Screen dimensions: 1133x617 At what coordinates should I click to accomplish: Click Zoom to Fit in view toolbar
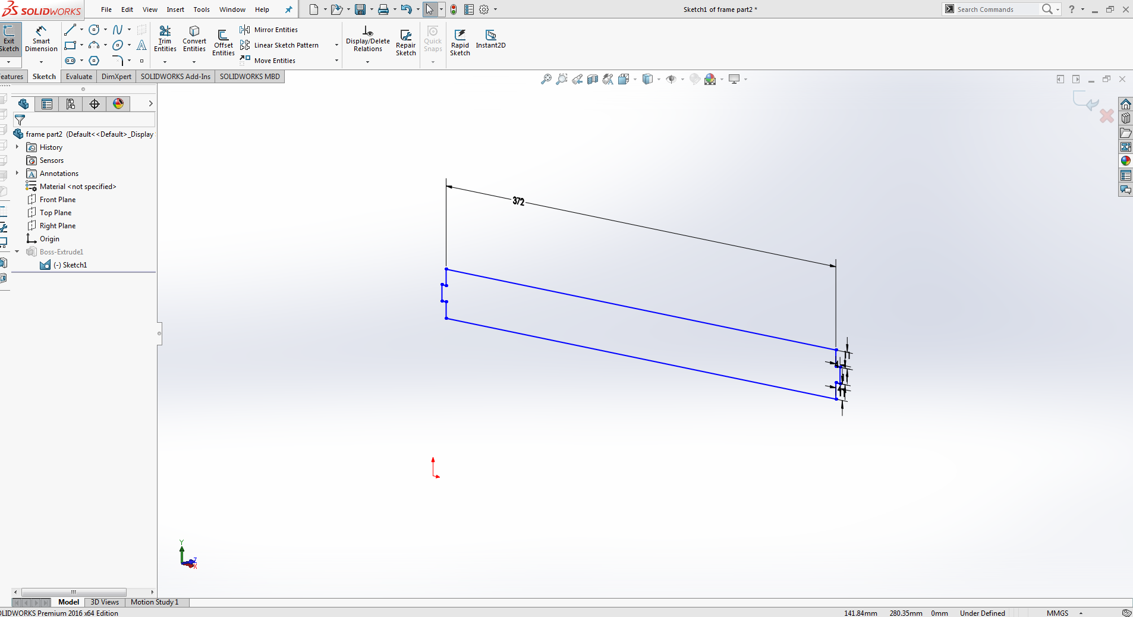[546, 79]
